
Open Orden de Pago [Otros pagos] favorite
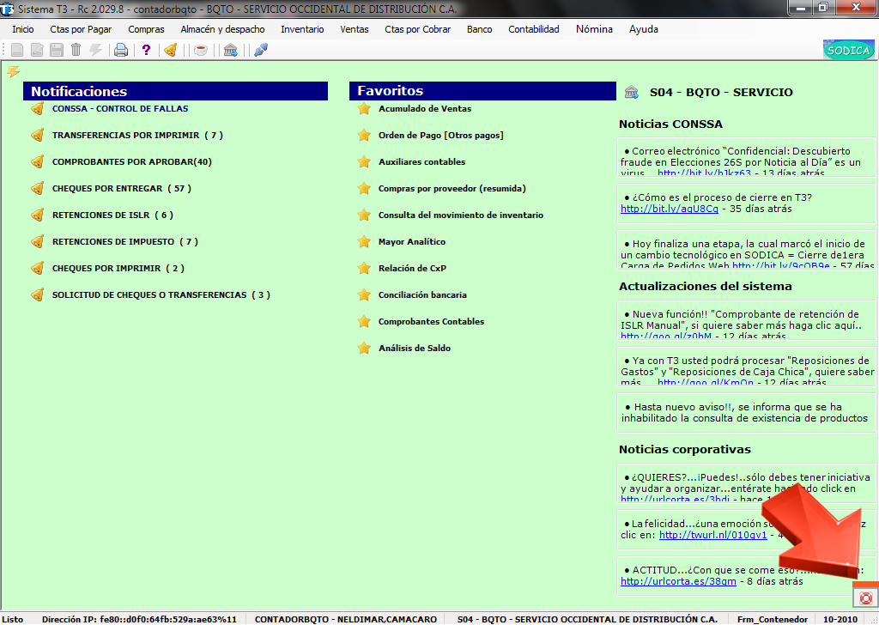[440, 135]
